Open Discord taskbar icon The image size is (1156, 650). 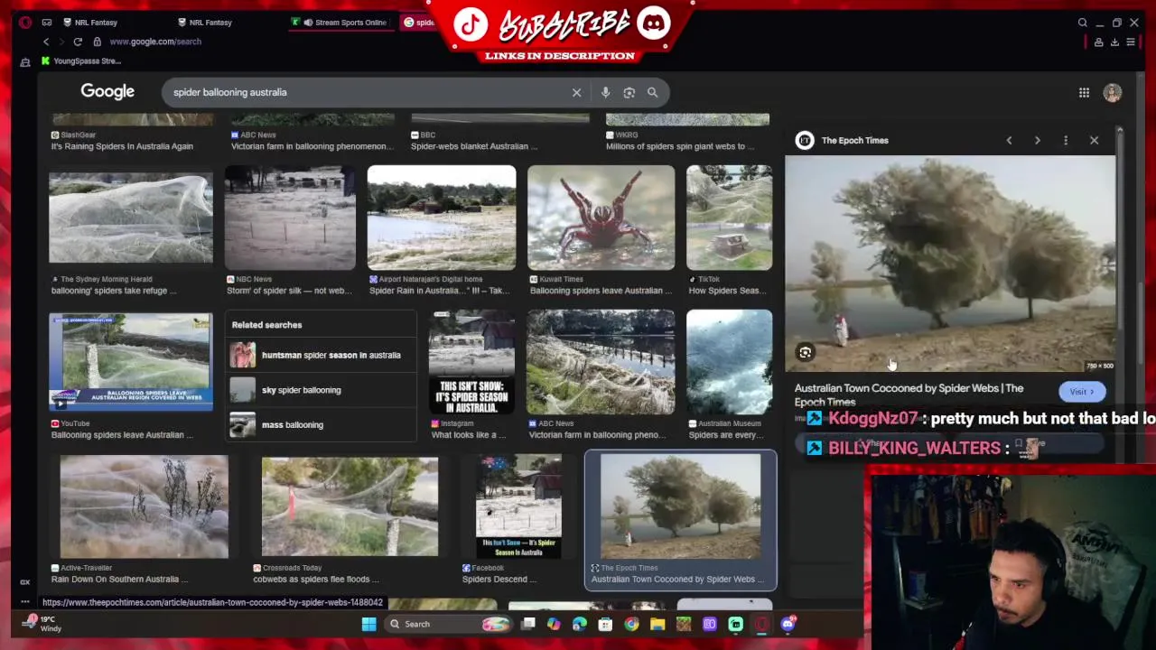pos(788,624)
